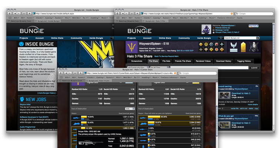This screenshot has width=280, height=148.
Task: Click forward arrow in File Share window
Action: (127, 14)
